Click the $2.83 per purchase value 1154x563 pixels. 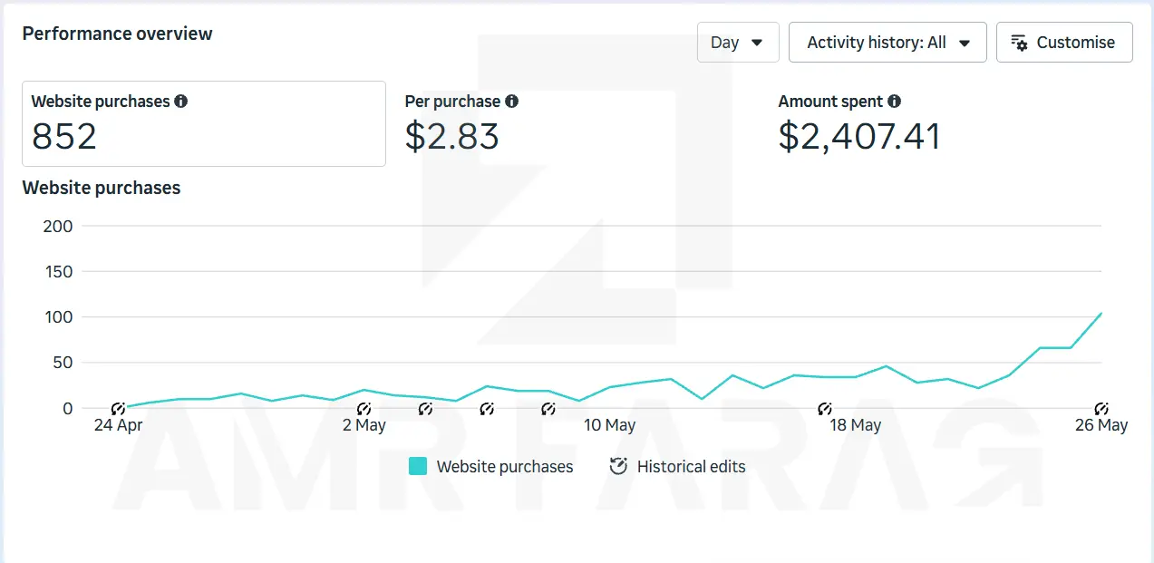[x=452, y=136]
